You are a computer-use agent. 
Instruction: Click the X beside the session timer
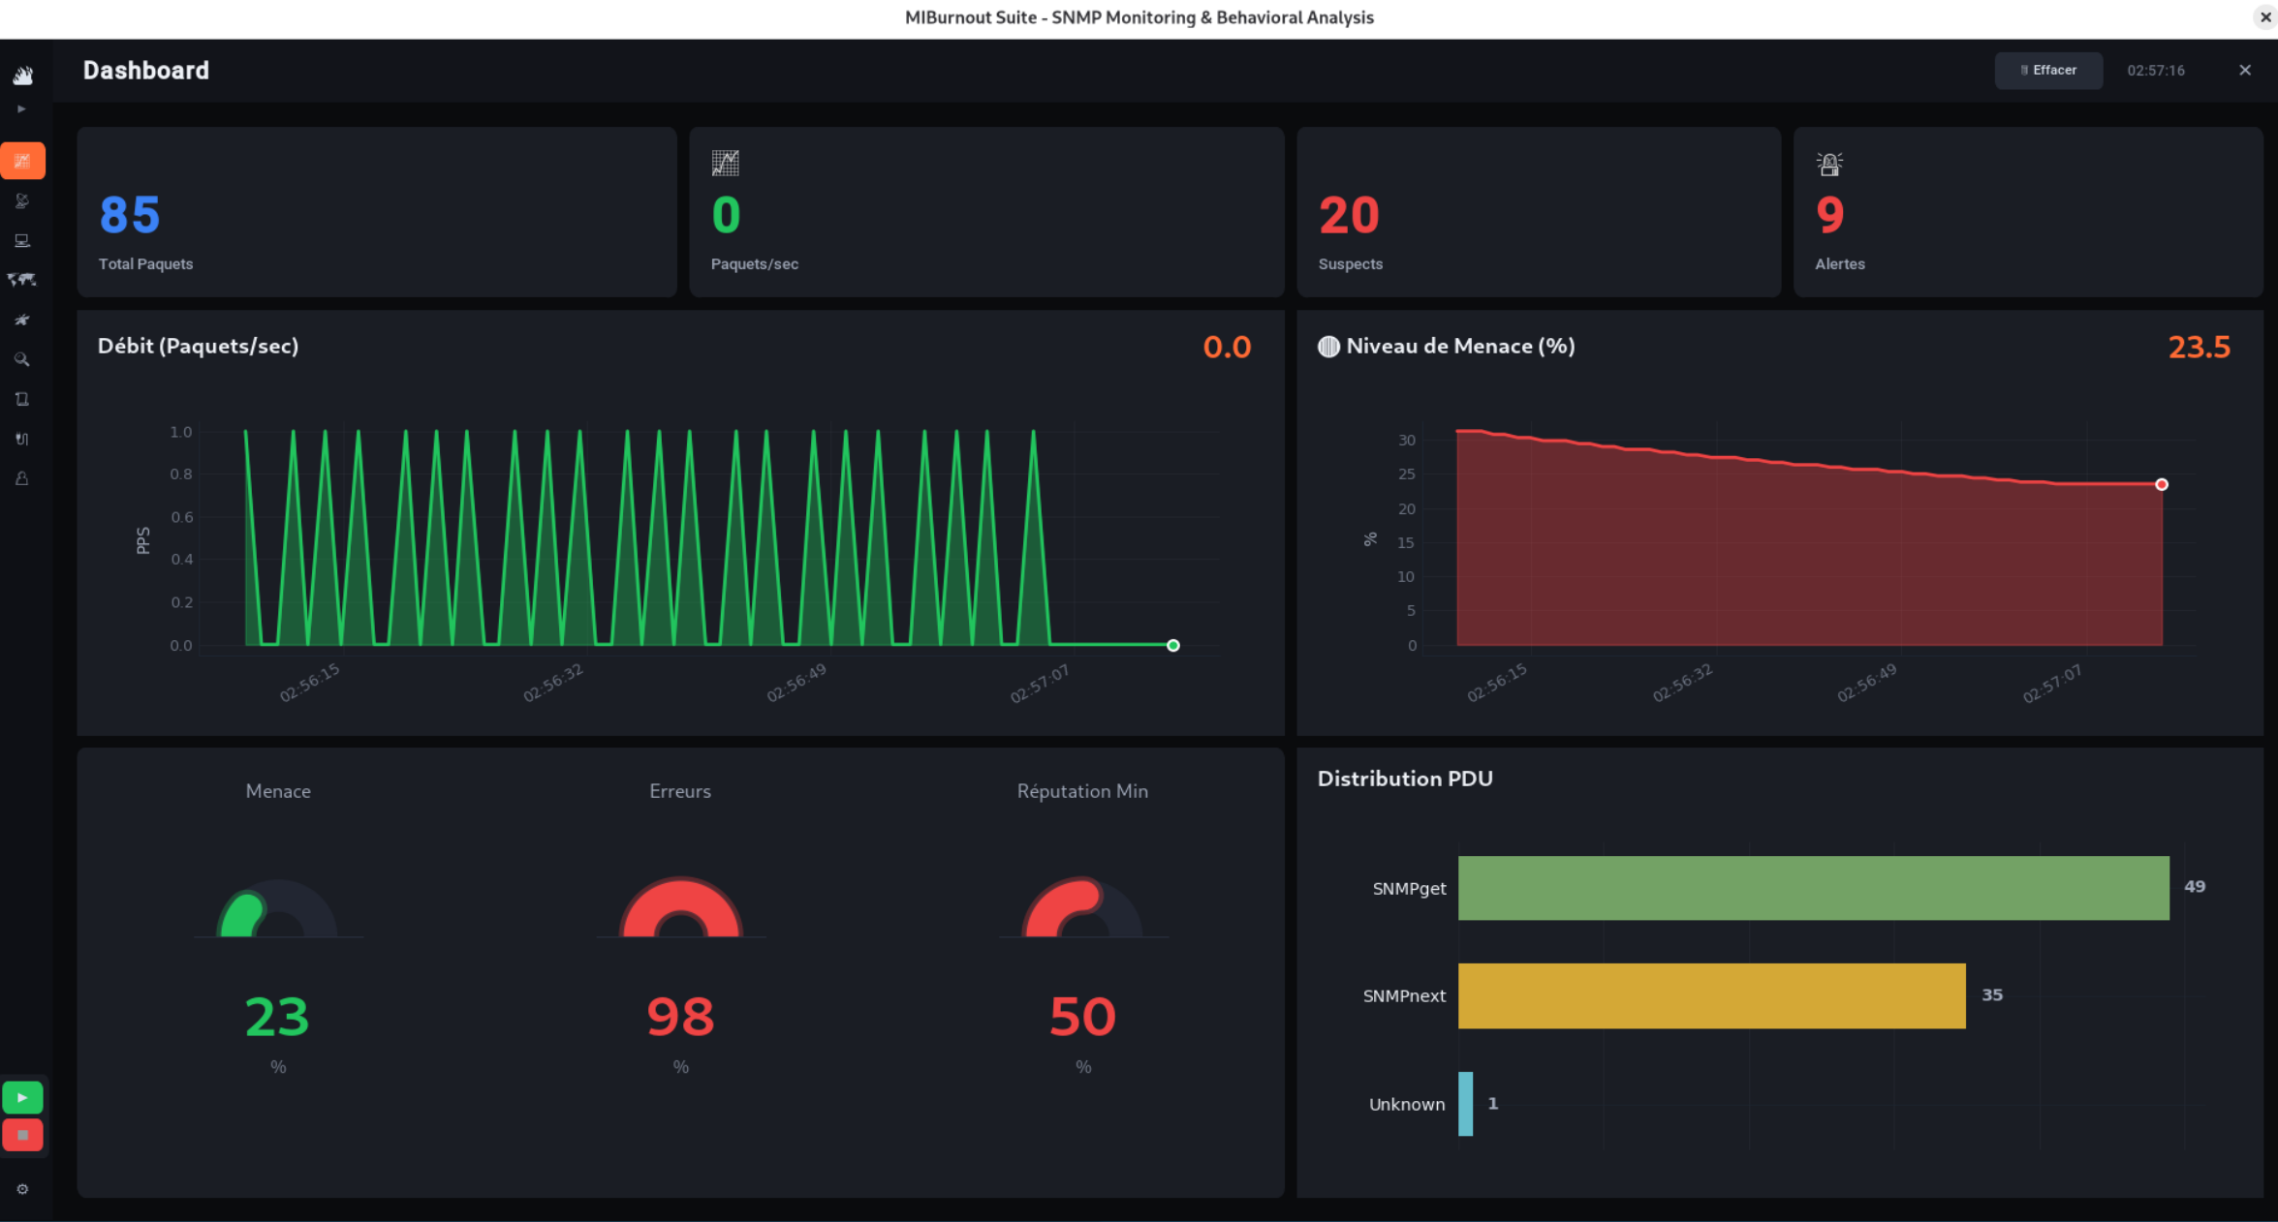tap(2245, 70)
